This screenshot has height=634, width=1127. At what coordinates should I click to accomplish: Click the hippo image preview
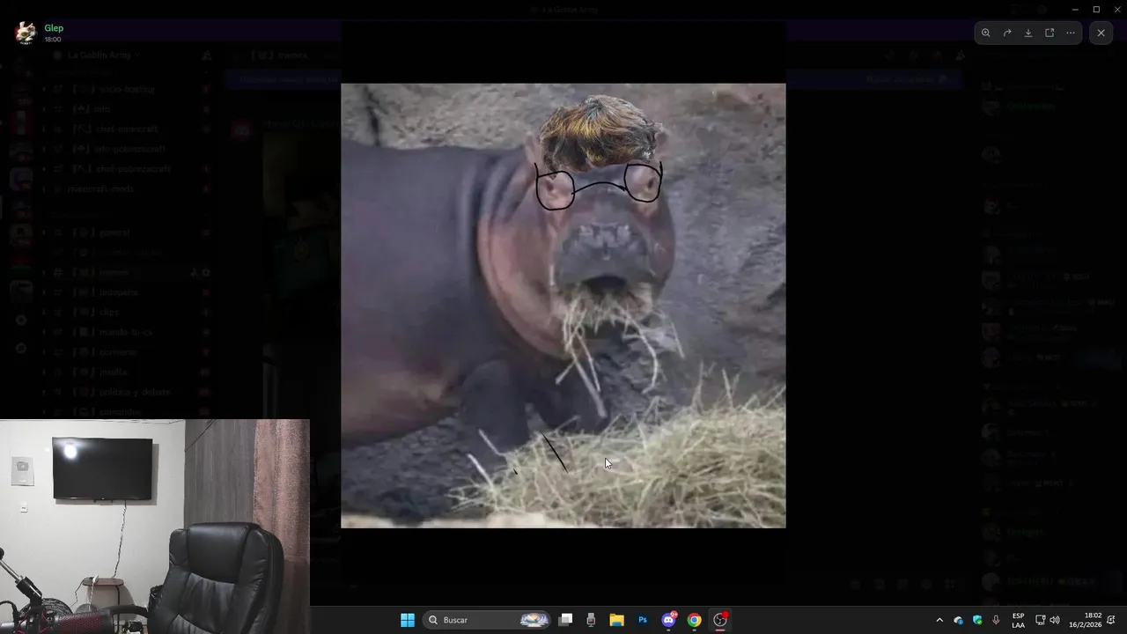563,306
